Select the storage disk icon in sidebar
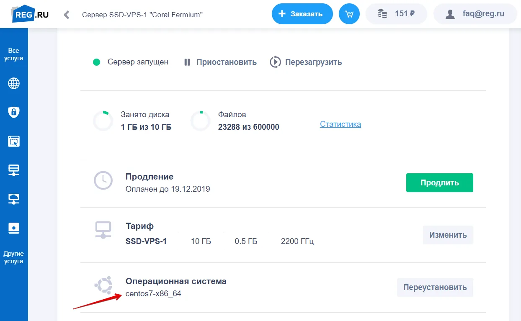 point(14,228)
